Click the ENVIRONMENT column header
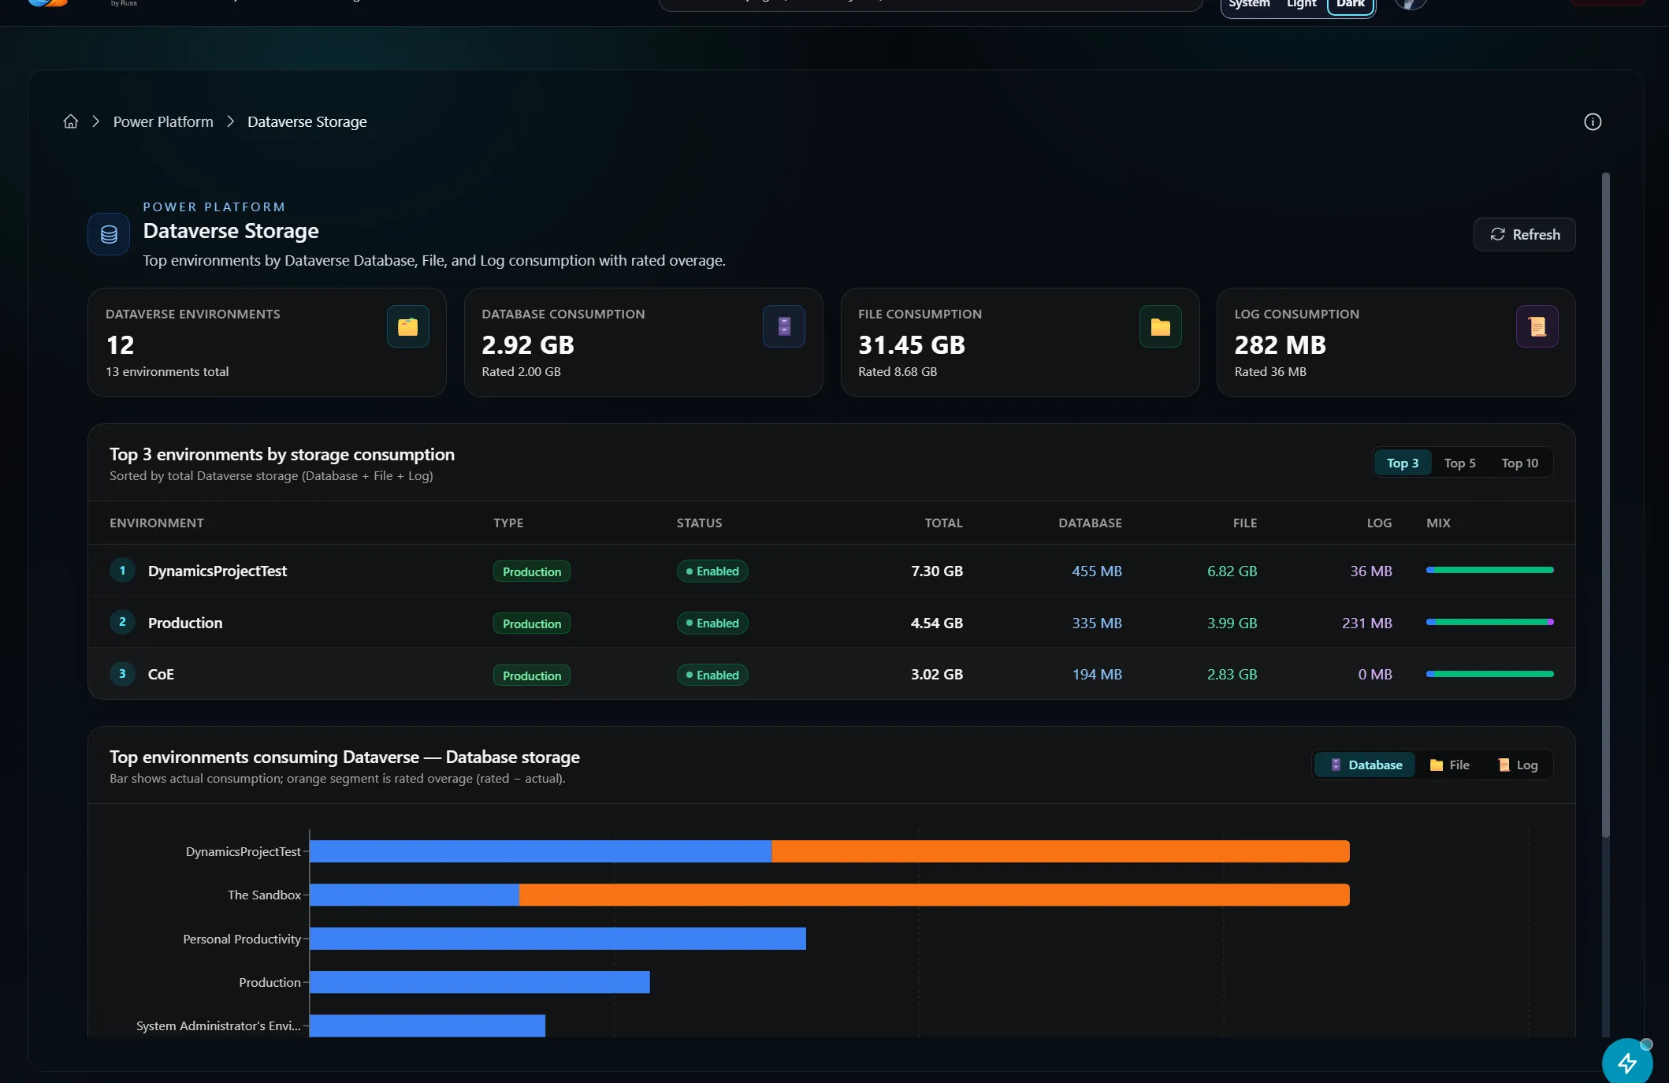The height and width of the screenshot is (1083, 1669). pos(157,523)
